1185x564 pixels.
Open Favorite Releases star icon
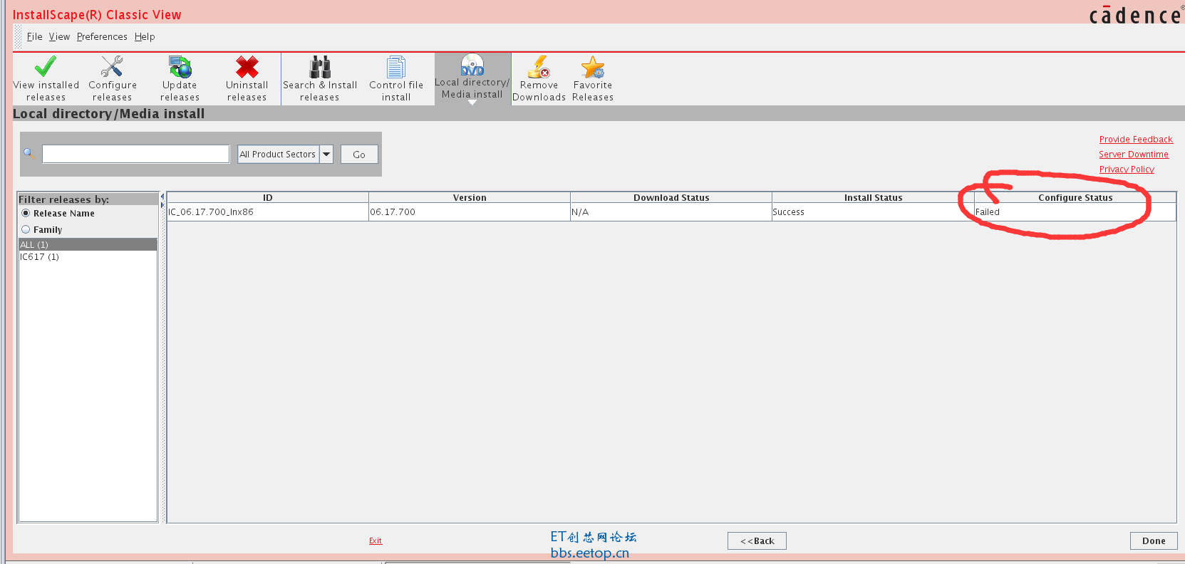coord(593,66)
